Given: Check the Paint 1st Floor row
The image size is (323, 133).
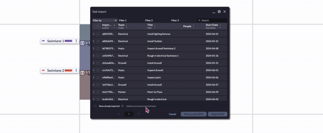Looking at the screenshot, I should tap(98, 92).
